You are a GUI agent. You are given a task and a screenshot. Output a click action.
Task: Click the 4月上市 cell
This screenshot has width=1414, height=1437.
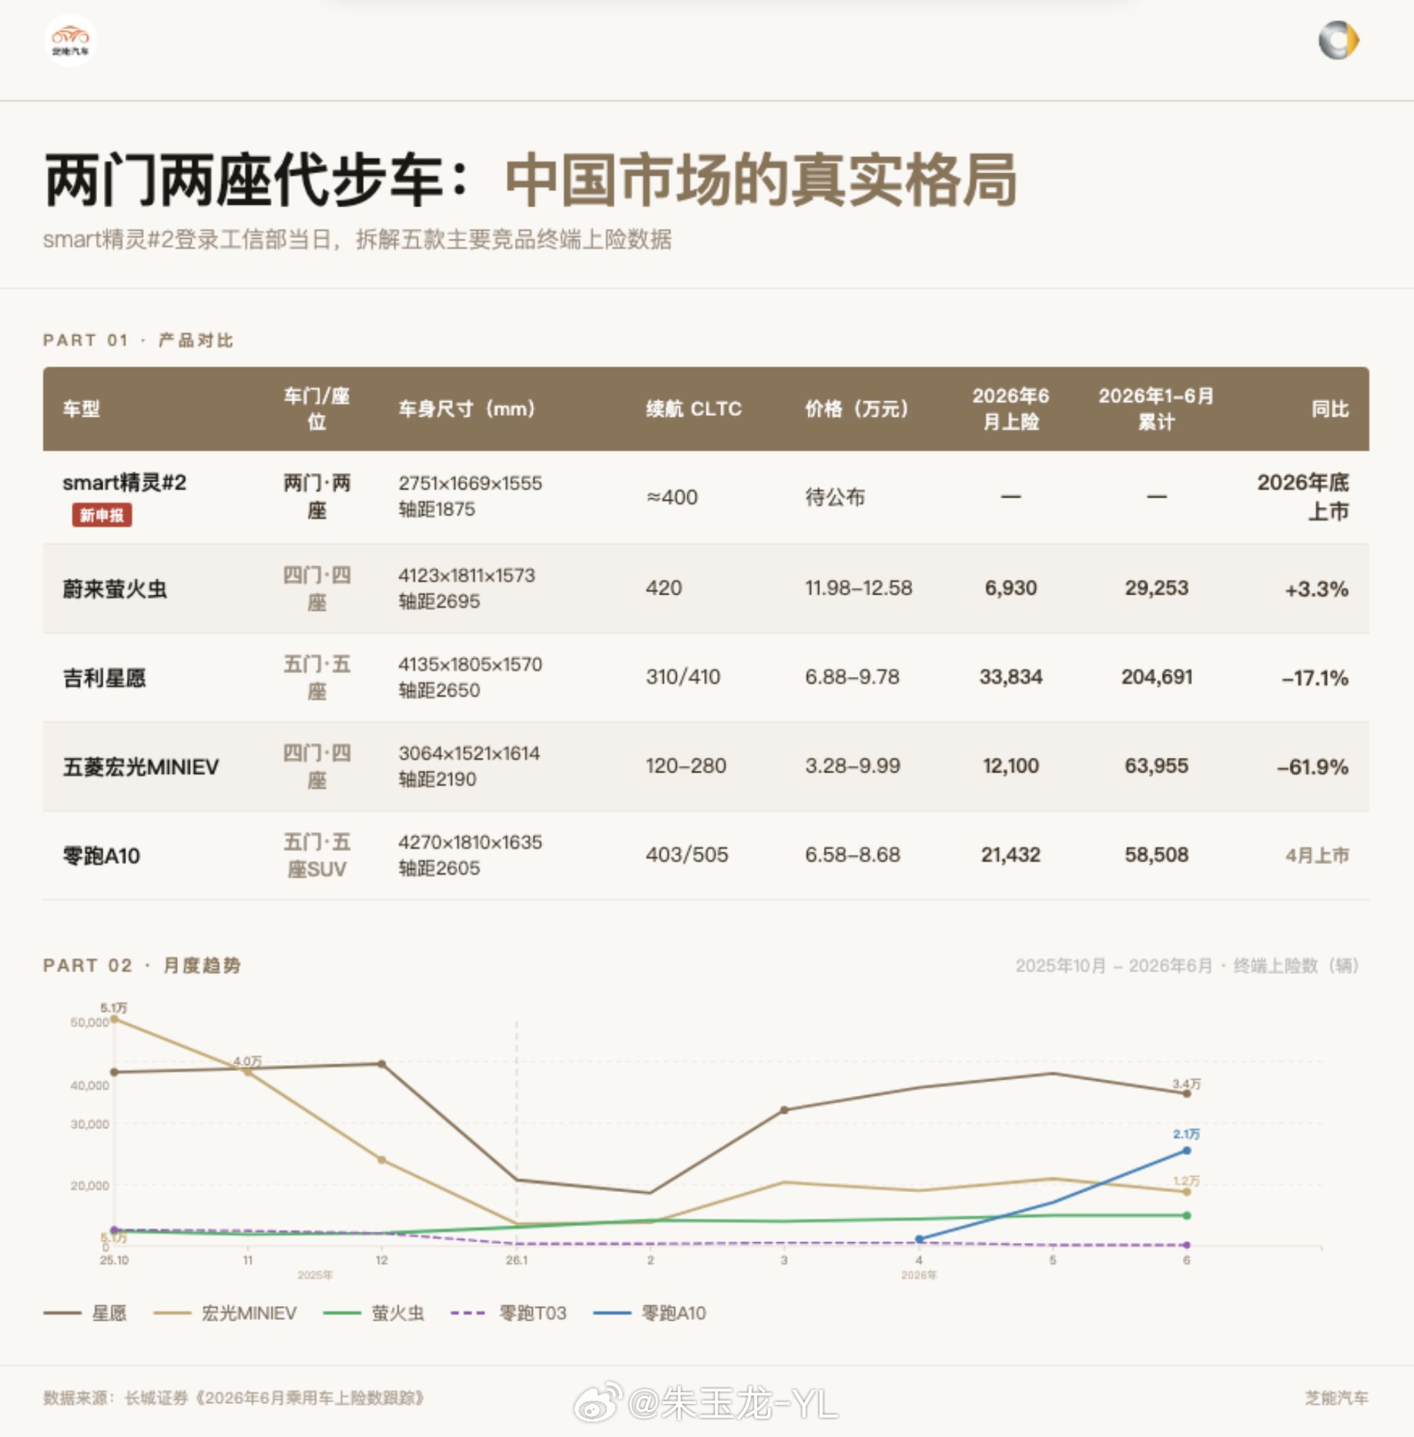click(x=1317, y=856)
